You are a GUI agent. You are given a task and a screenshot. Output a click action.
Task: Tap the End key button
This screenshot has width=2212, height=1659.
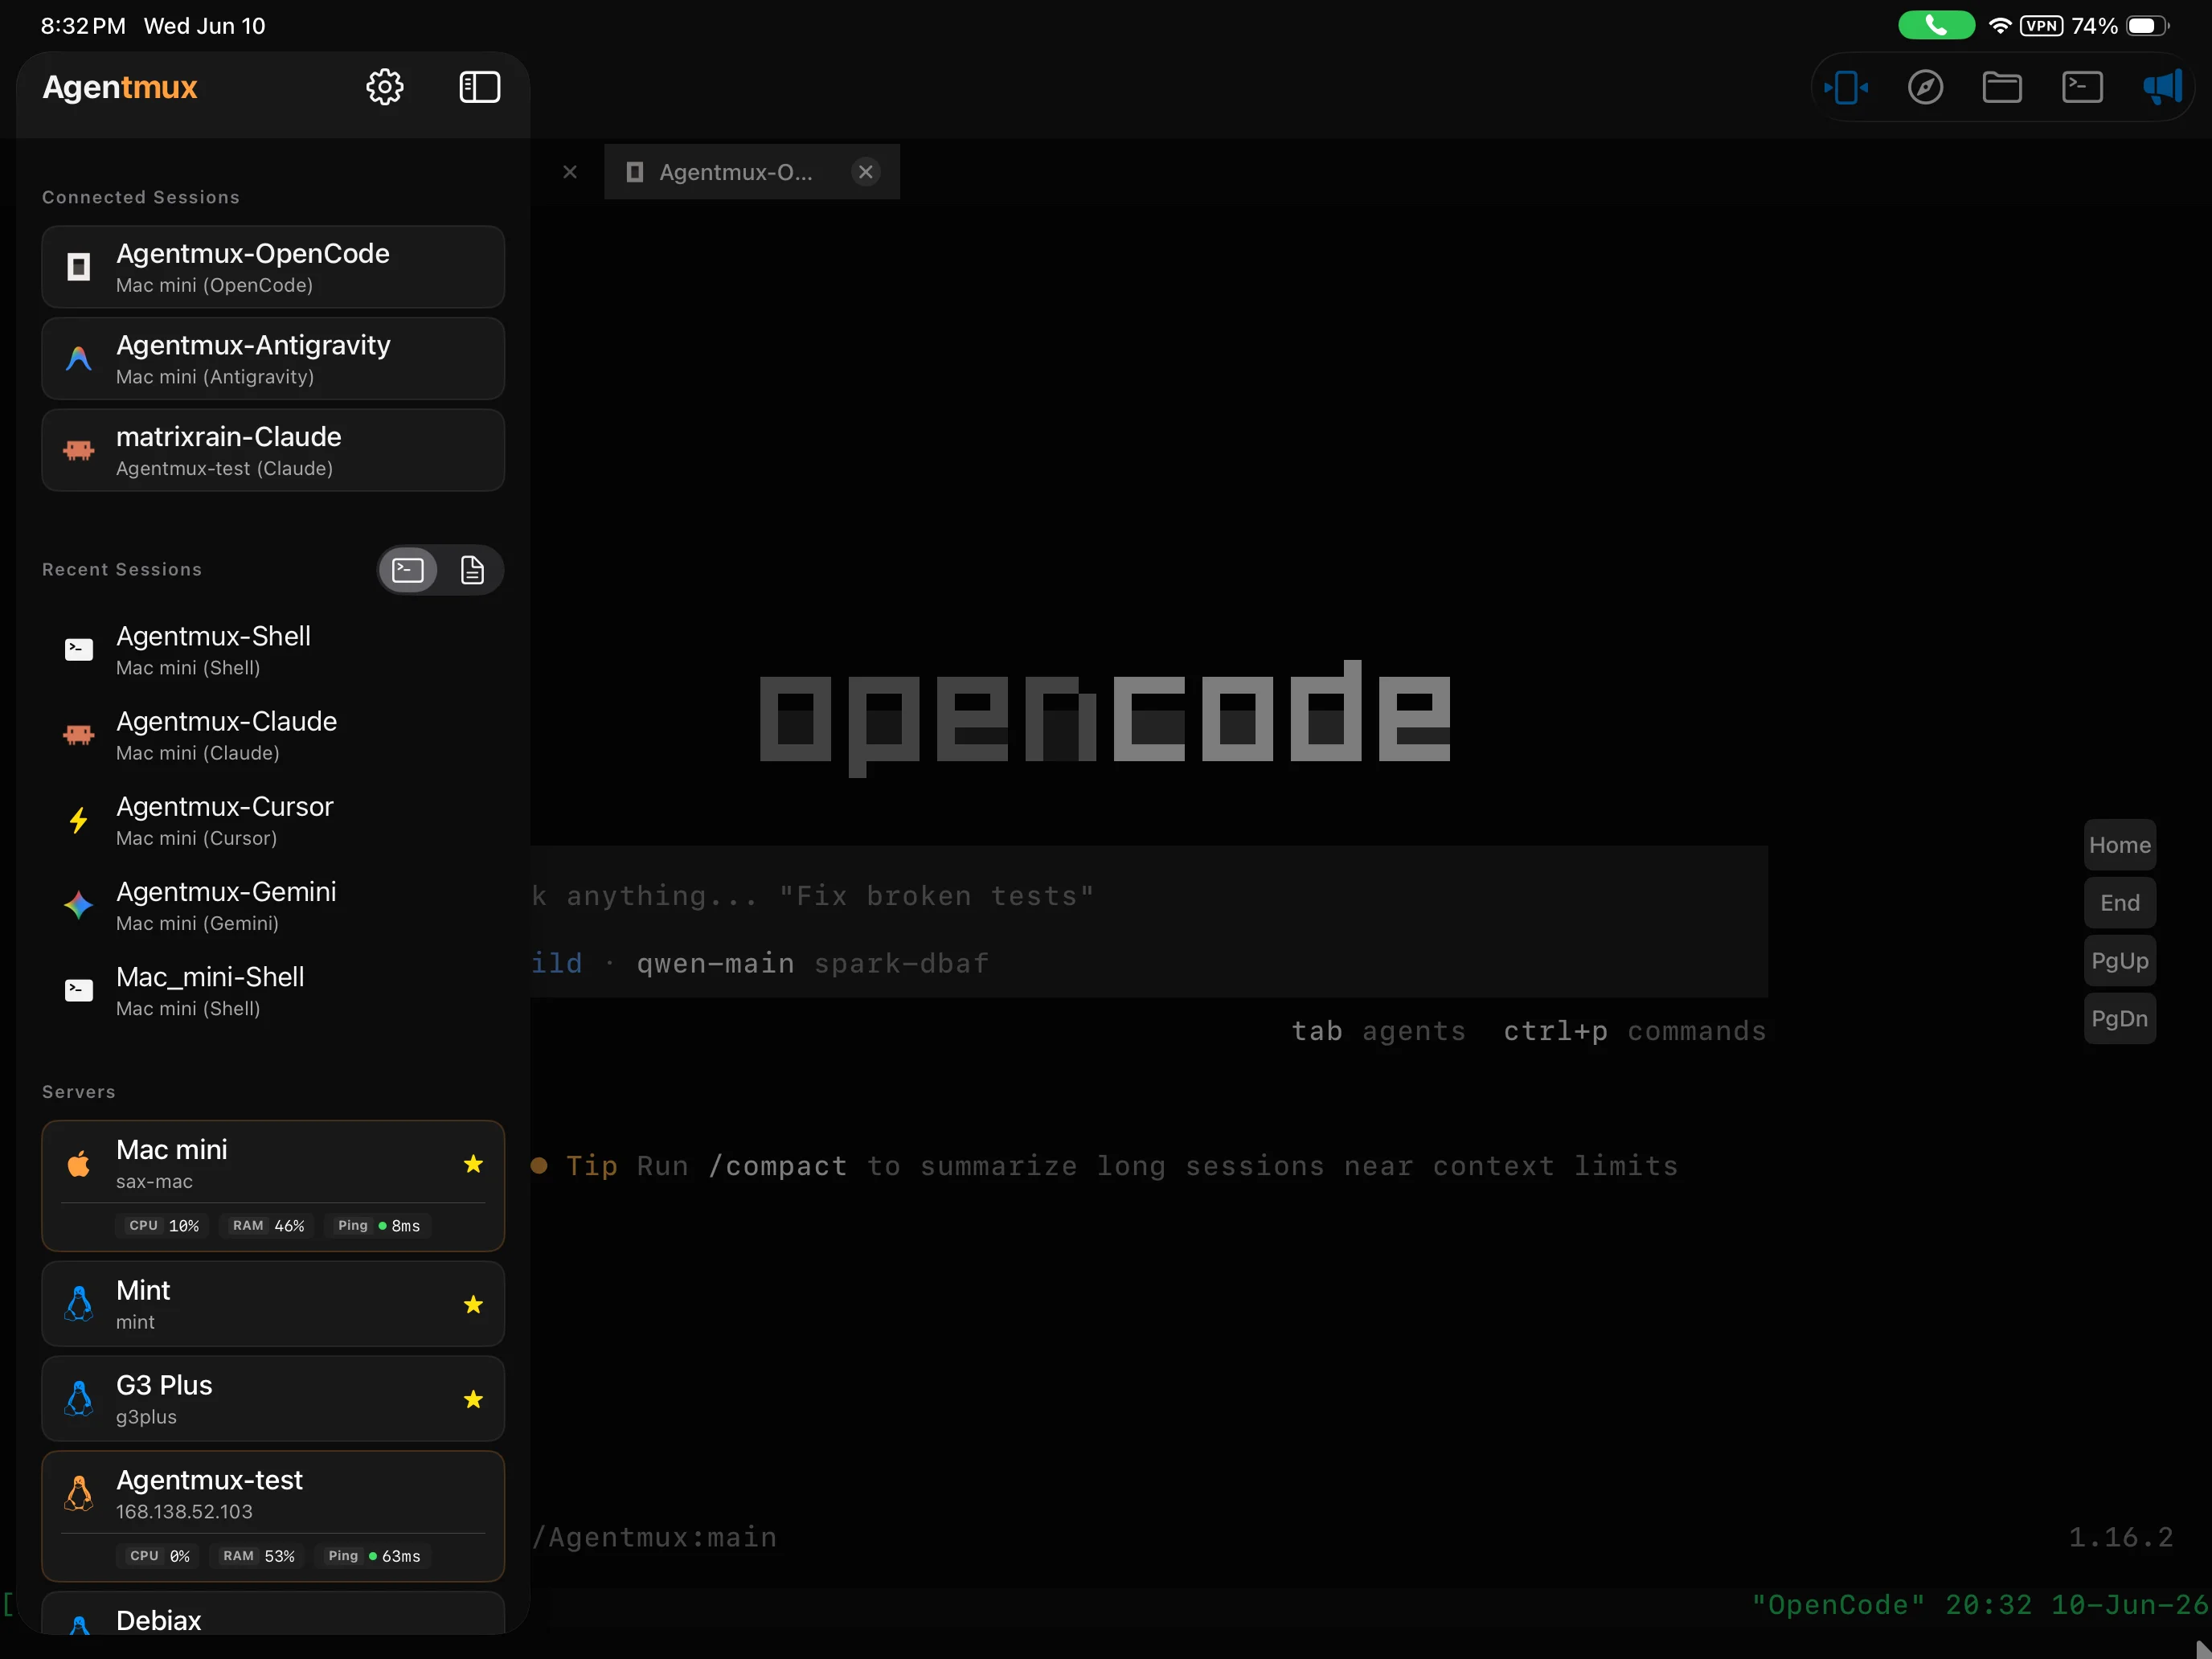[2119, 903]
